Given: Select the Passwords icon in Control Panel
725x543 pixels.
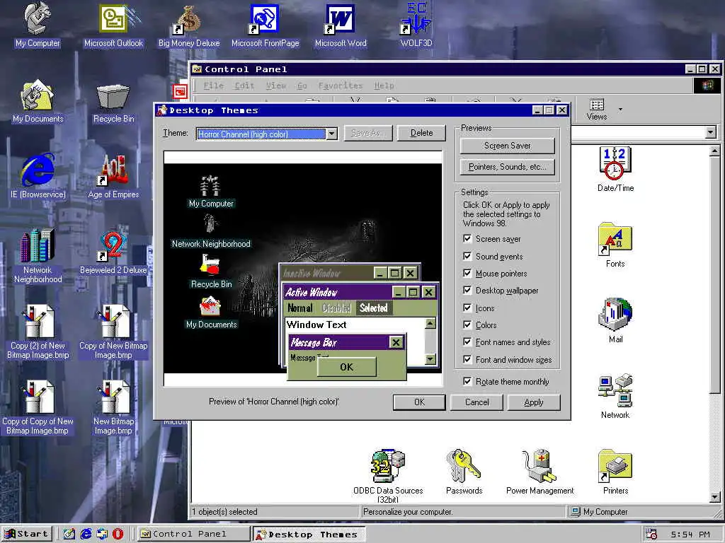Looking at the screenshot, I should 464,472.
